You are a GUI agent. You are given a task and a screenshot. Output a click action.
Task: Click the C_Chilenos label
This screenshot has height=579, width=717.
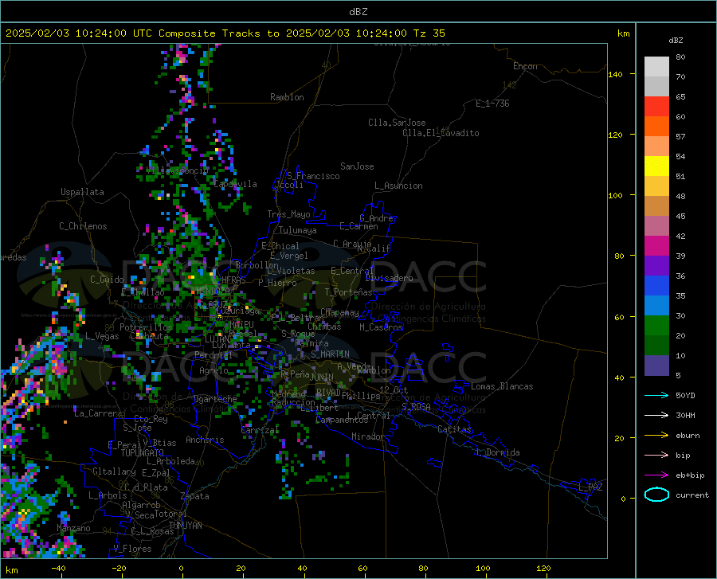click(x=83, y=226)
